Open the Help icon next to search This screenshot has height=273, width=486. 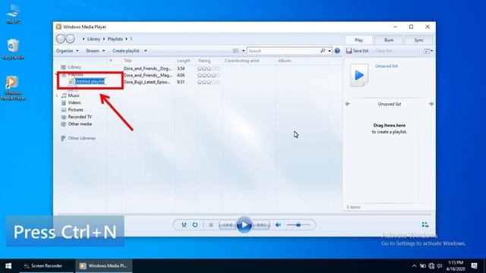337,51
